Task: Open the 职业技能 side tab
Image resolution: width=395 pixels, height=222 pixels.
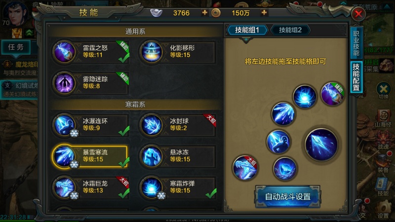Action: (x=356, y=43)
